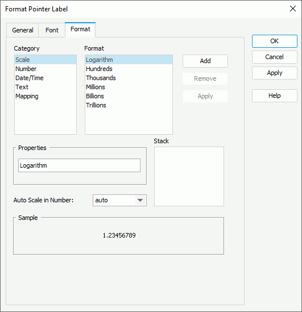Pick Number category
The height and width of the screenshot is (312, 302).
click(x=45, y=69)
